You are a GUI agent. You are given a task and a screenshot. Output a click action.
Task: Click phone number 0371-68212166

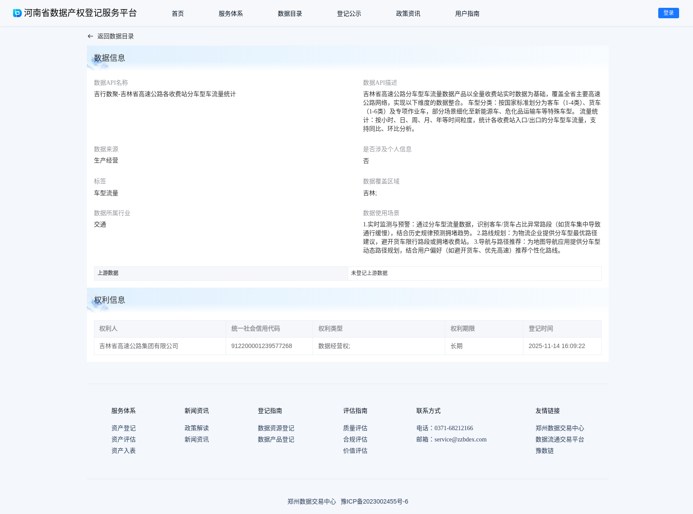click(x=454, y=428)
